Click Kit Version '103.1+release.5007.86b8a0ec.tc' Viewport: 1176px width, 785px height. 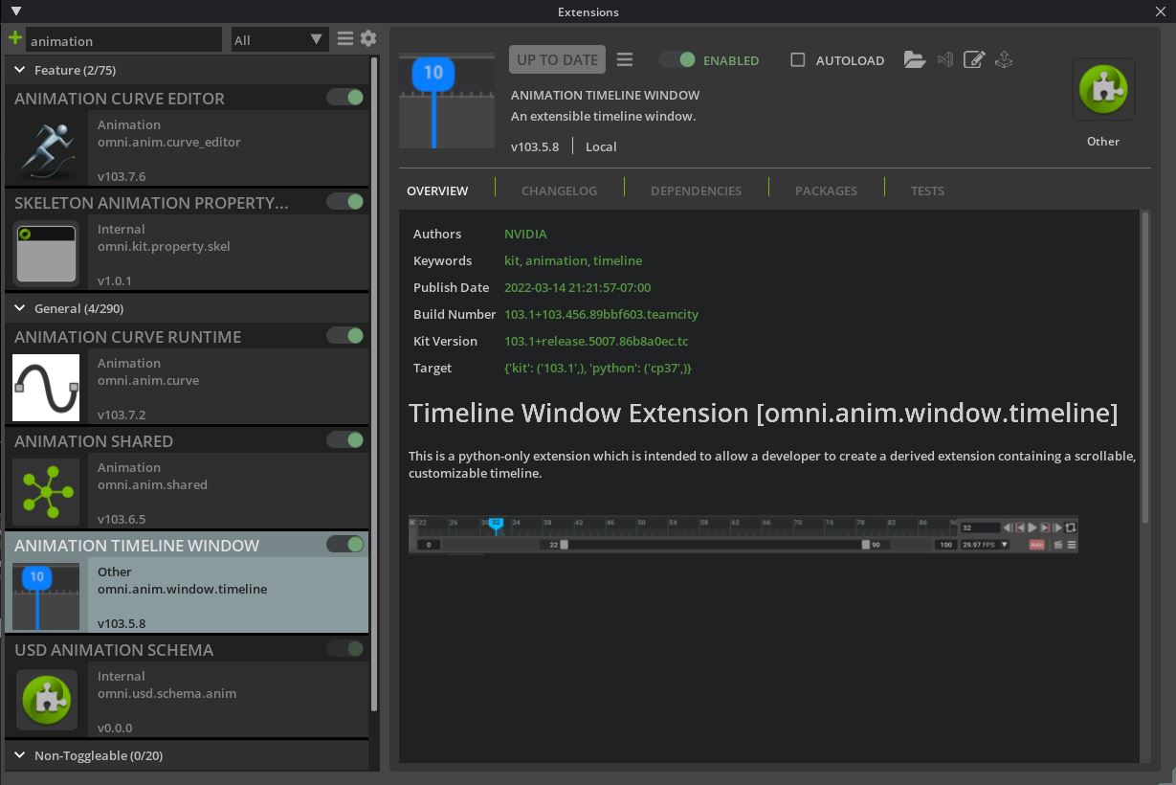596,341
